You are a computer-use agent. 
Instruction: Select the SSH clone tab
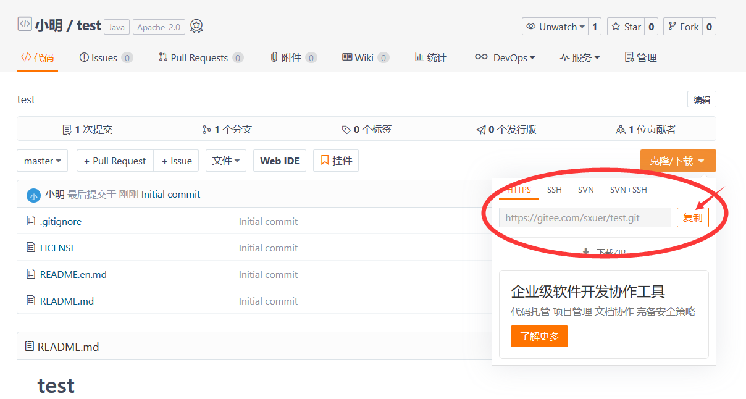click(x=555, y=190)
